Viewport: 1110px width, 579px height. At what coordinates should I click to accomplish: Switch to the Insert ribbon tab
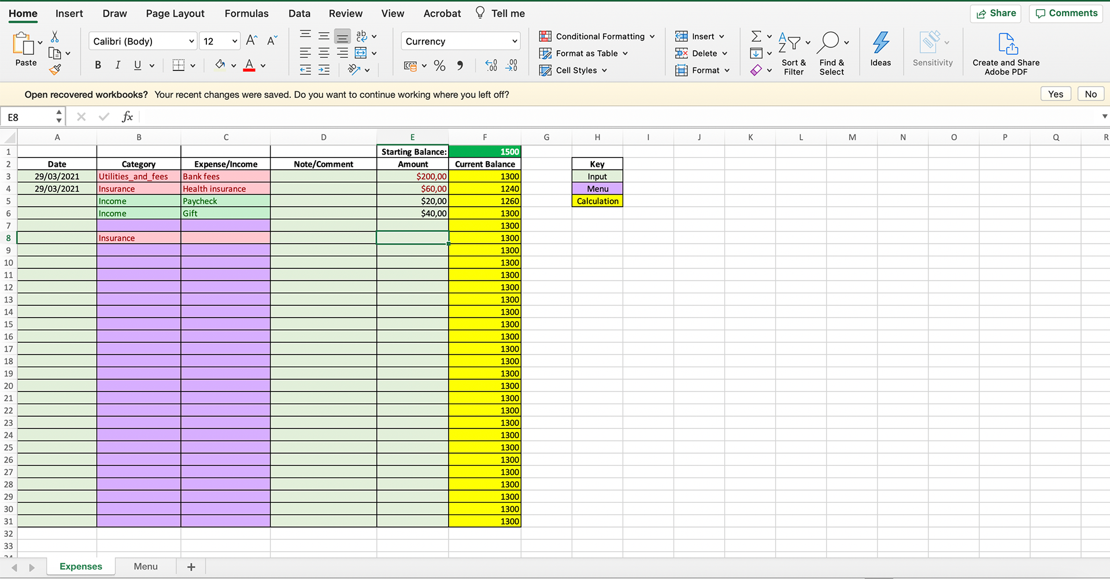point(69,13)
